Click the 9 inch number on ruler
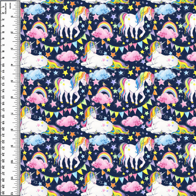This screenshot has width=196, height=196. [x=12, y=146]
